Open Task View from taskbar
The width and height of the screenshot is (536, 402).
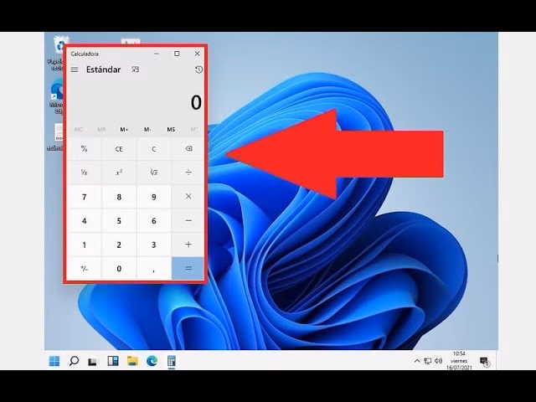93,361
